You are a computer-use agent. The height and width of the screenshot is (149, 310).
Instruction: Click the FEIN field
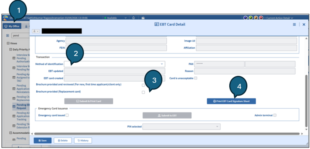tap(116, 48)
